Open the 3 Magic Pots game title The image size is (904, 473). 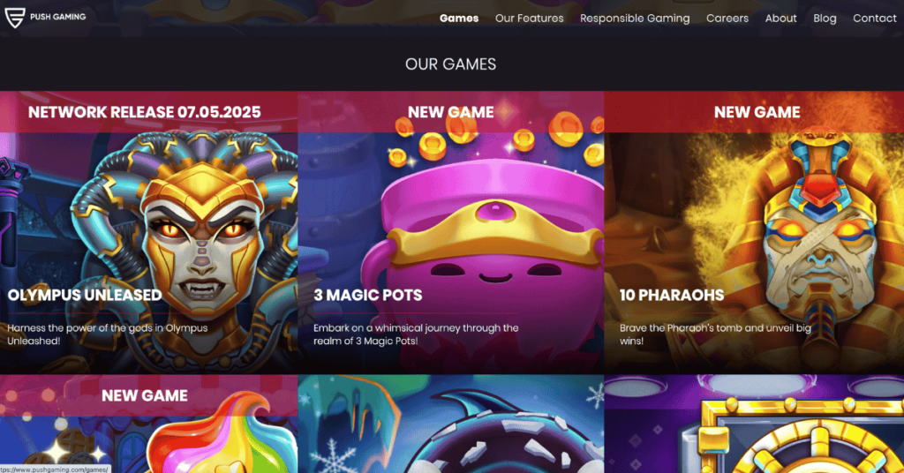coord(368,295)
